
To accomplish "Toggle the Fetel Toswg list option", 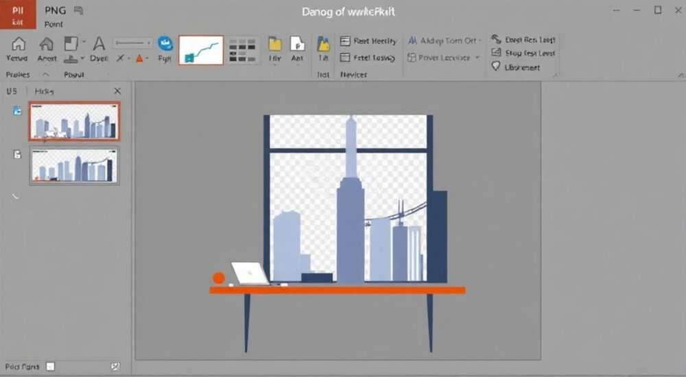I will click(x=368, y=58).
